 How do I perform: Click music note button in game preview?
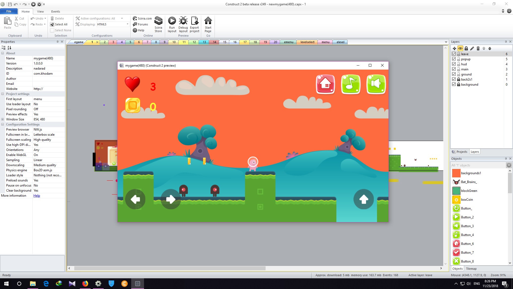click(x=351, y=84)
